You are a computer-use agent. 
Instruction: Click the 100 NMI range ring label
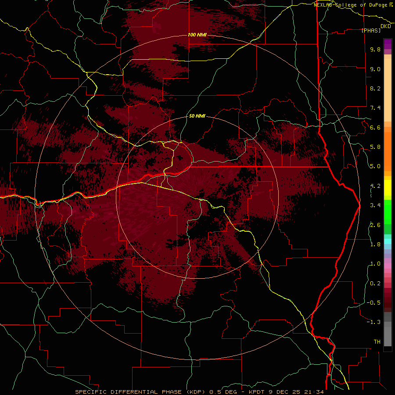click(x=197, y=35)
